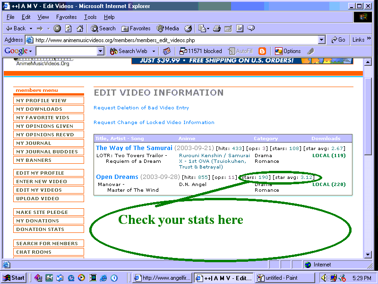Go to Home page via toolbar icon
Viewport: 378px width, 284px height.
click(80, 28)
